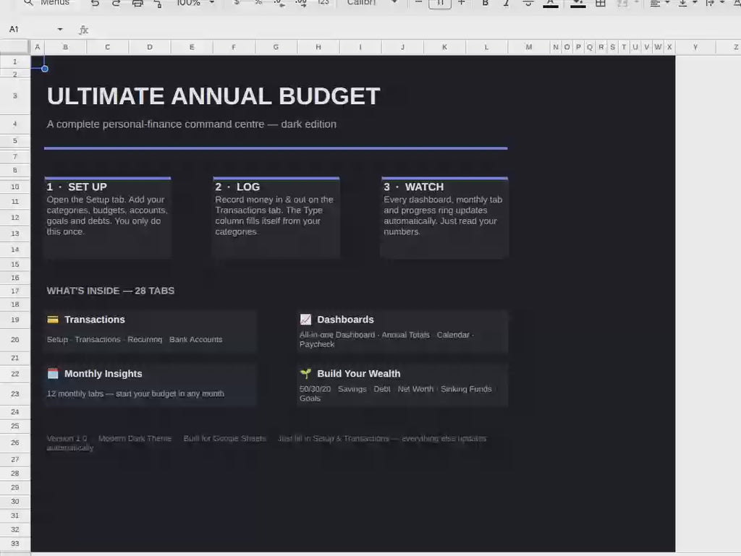Open the 100% zoom dropdown
This screenshot has height=556, width=741.
tap(195, 3)
